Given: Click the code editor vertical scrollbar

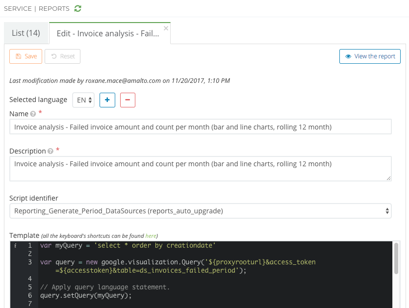Looking at the screenshot, I should pos(396,258).
